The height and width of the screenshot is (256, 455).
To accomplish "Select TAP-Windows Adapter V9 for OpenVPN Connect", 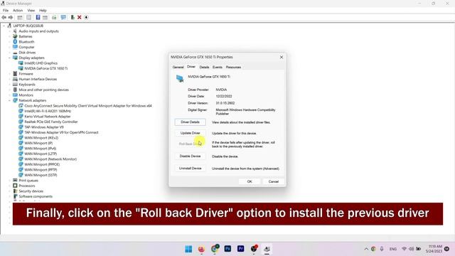I will (x=61, y=132).
